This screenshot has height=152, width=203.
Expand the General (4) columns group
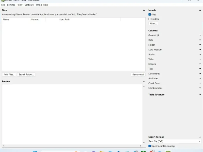pos(200,35)
